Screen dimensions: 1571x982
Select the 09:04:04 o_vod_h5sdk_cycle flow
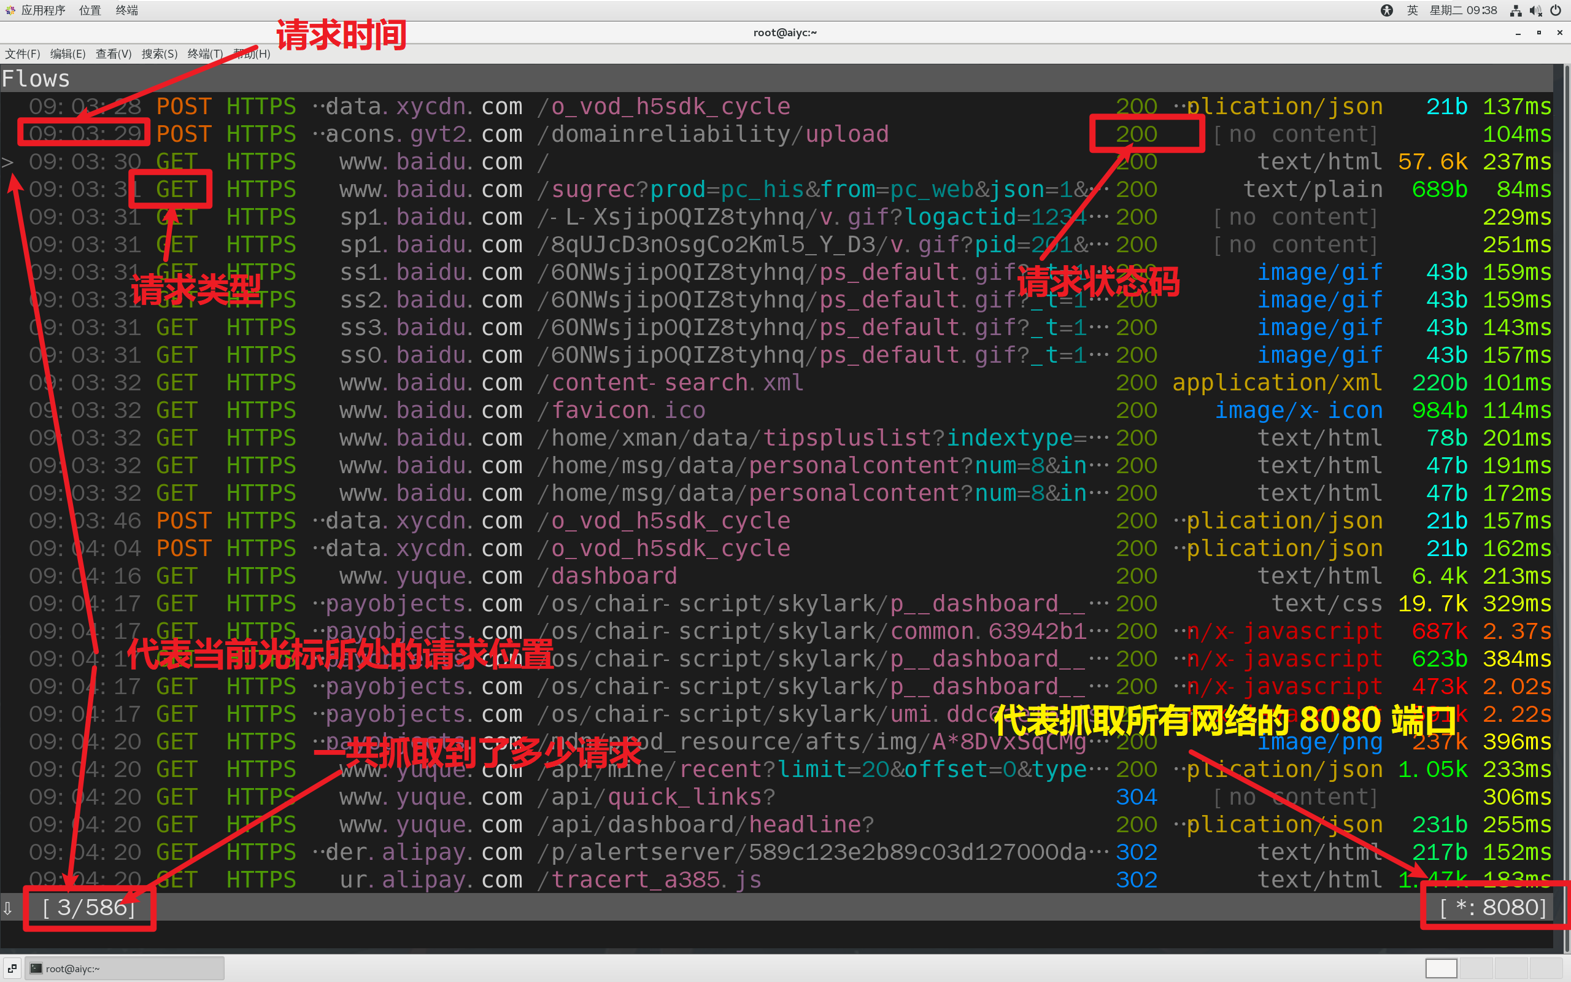(x=776, y=549)
